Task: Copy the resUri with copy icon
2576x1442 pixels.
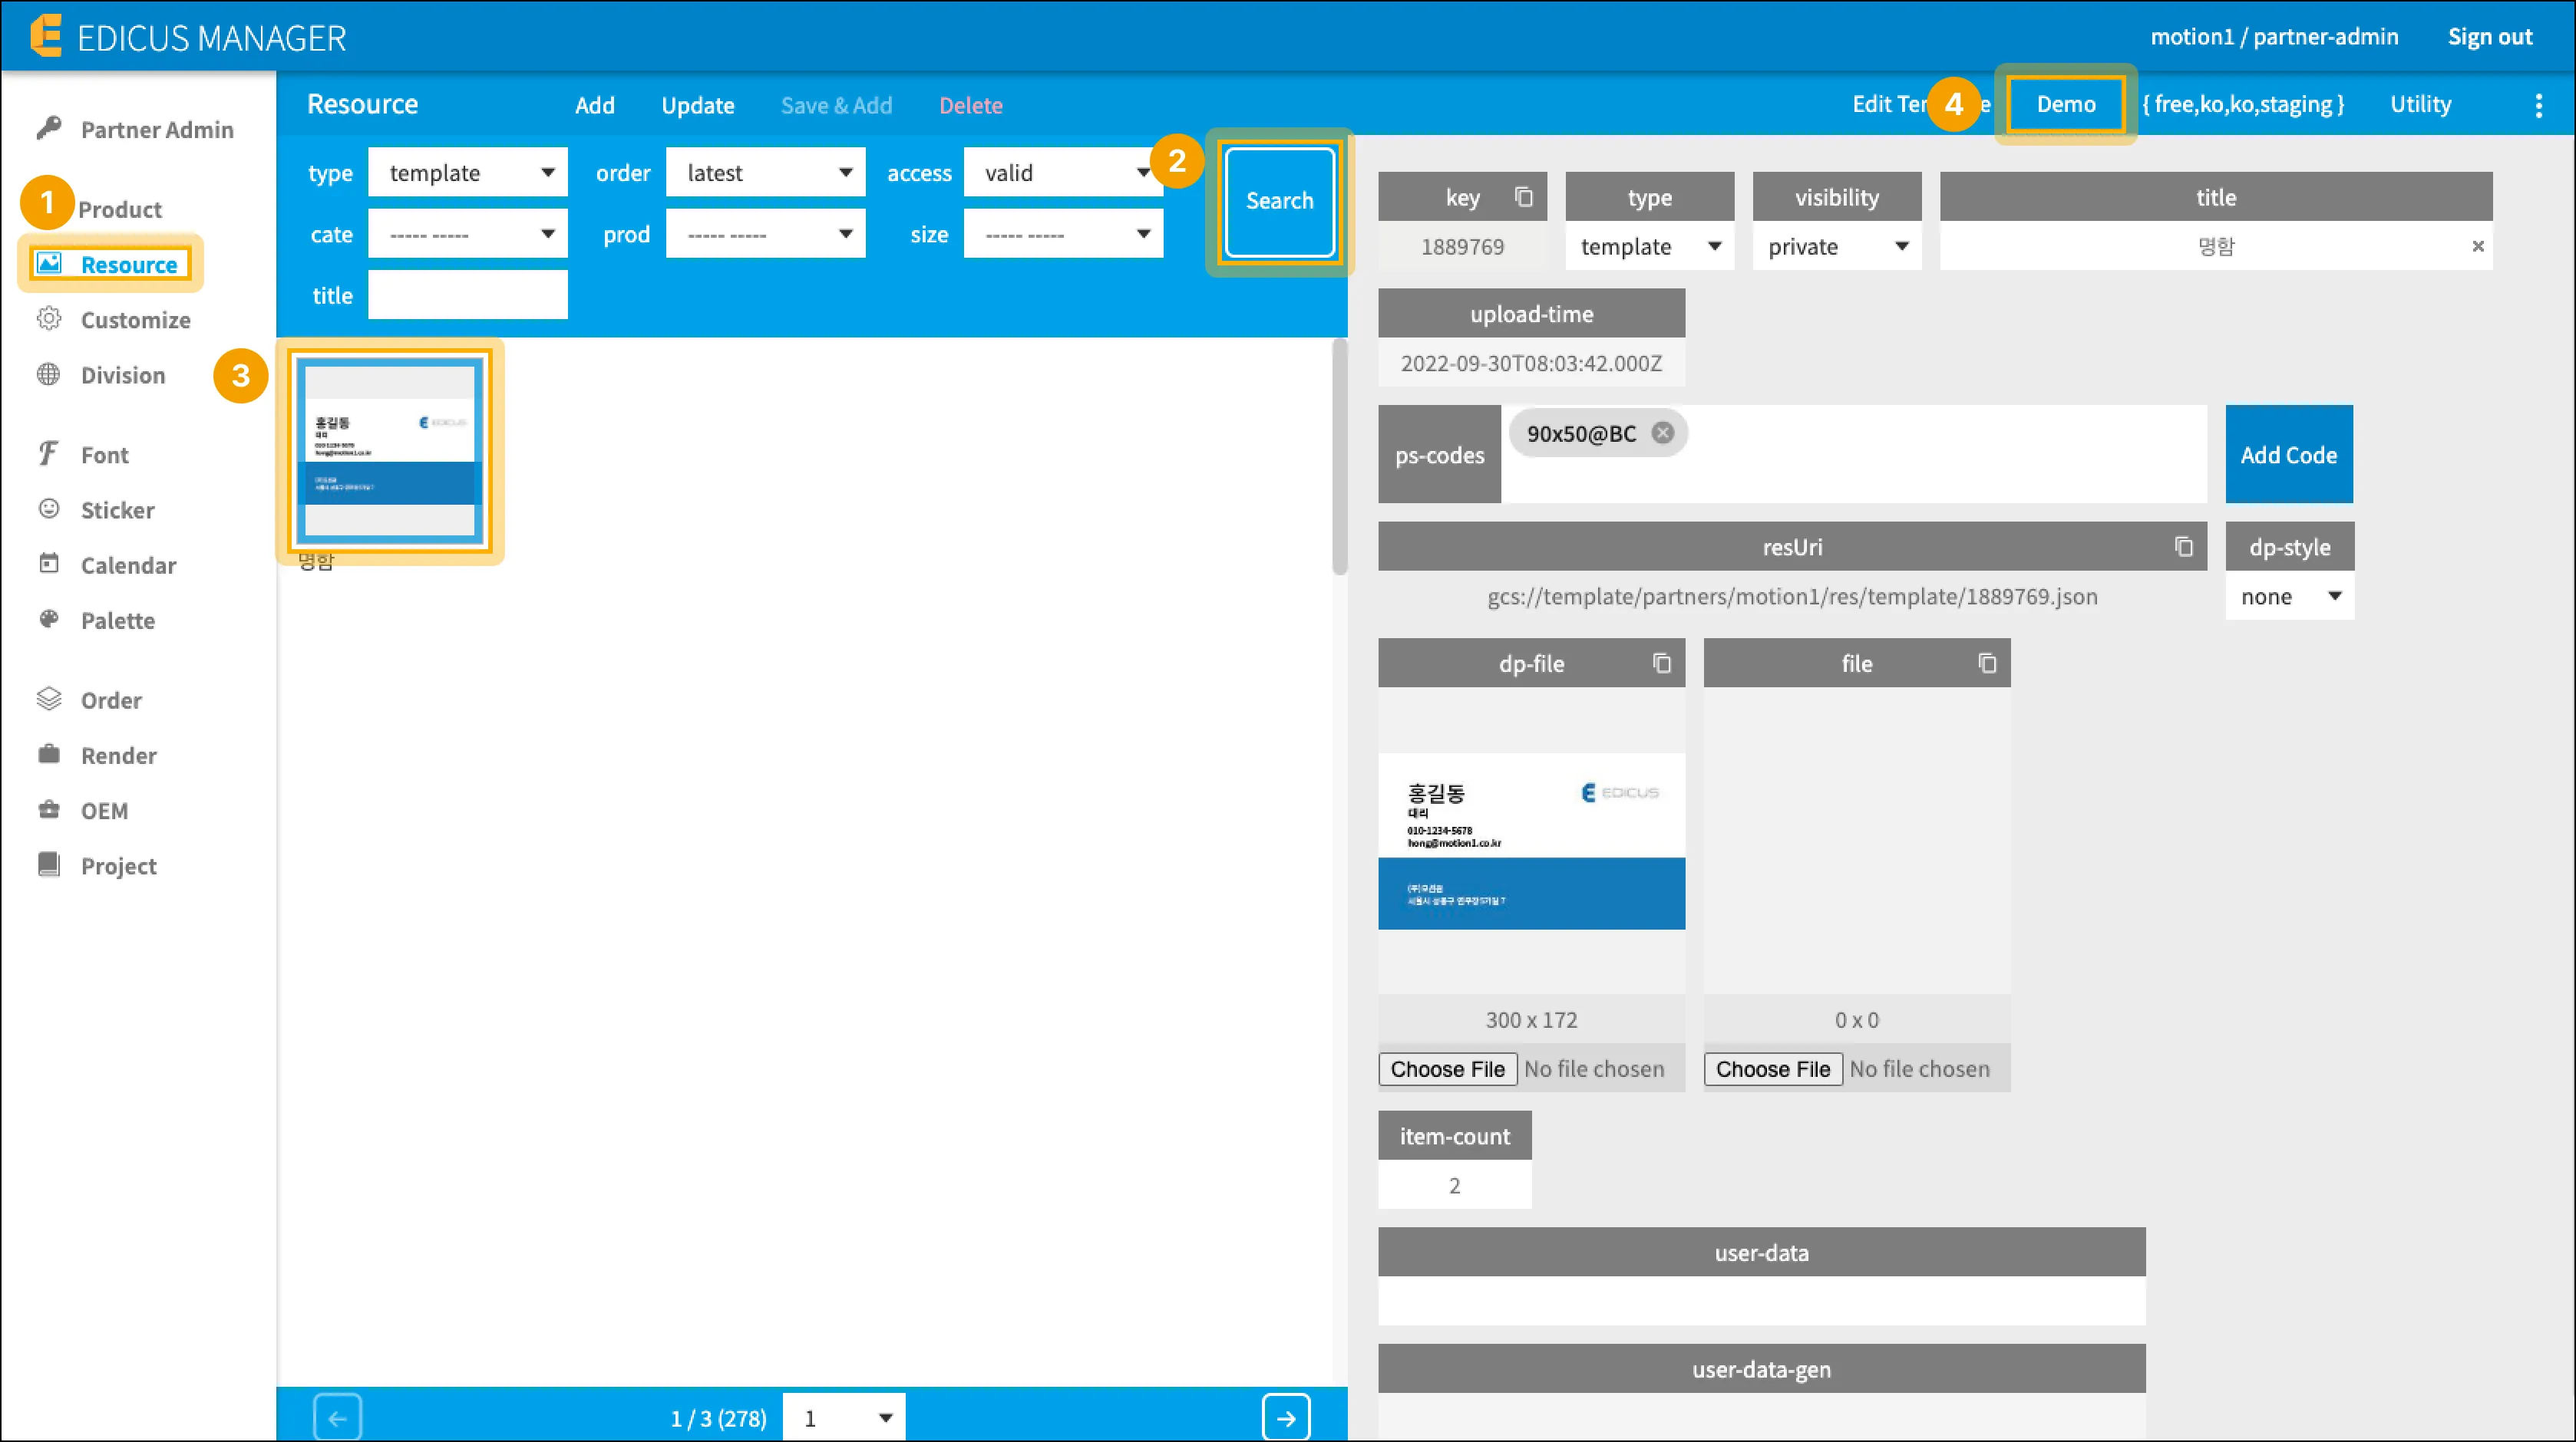Action: point(2183,547)
